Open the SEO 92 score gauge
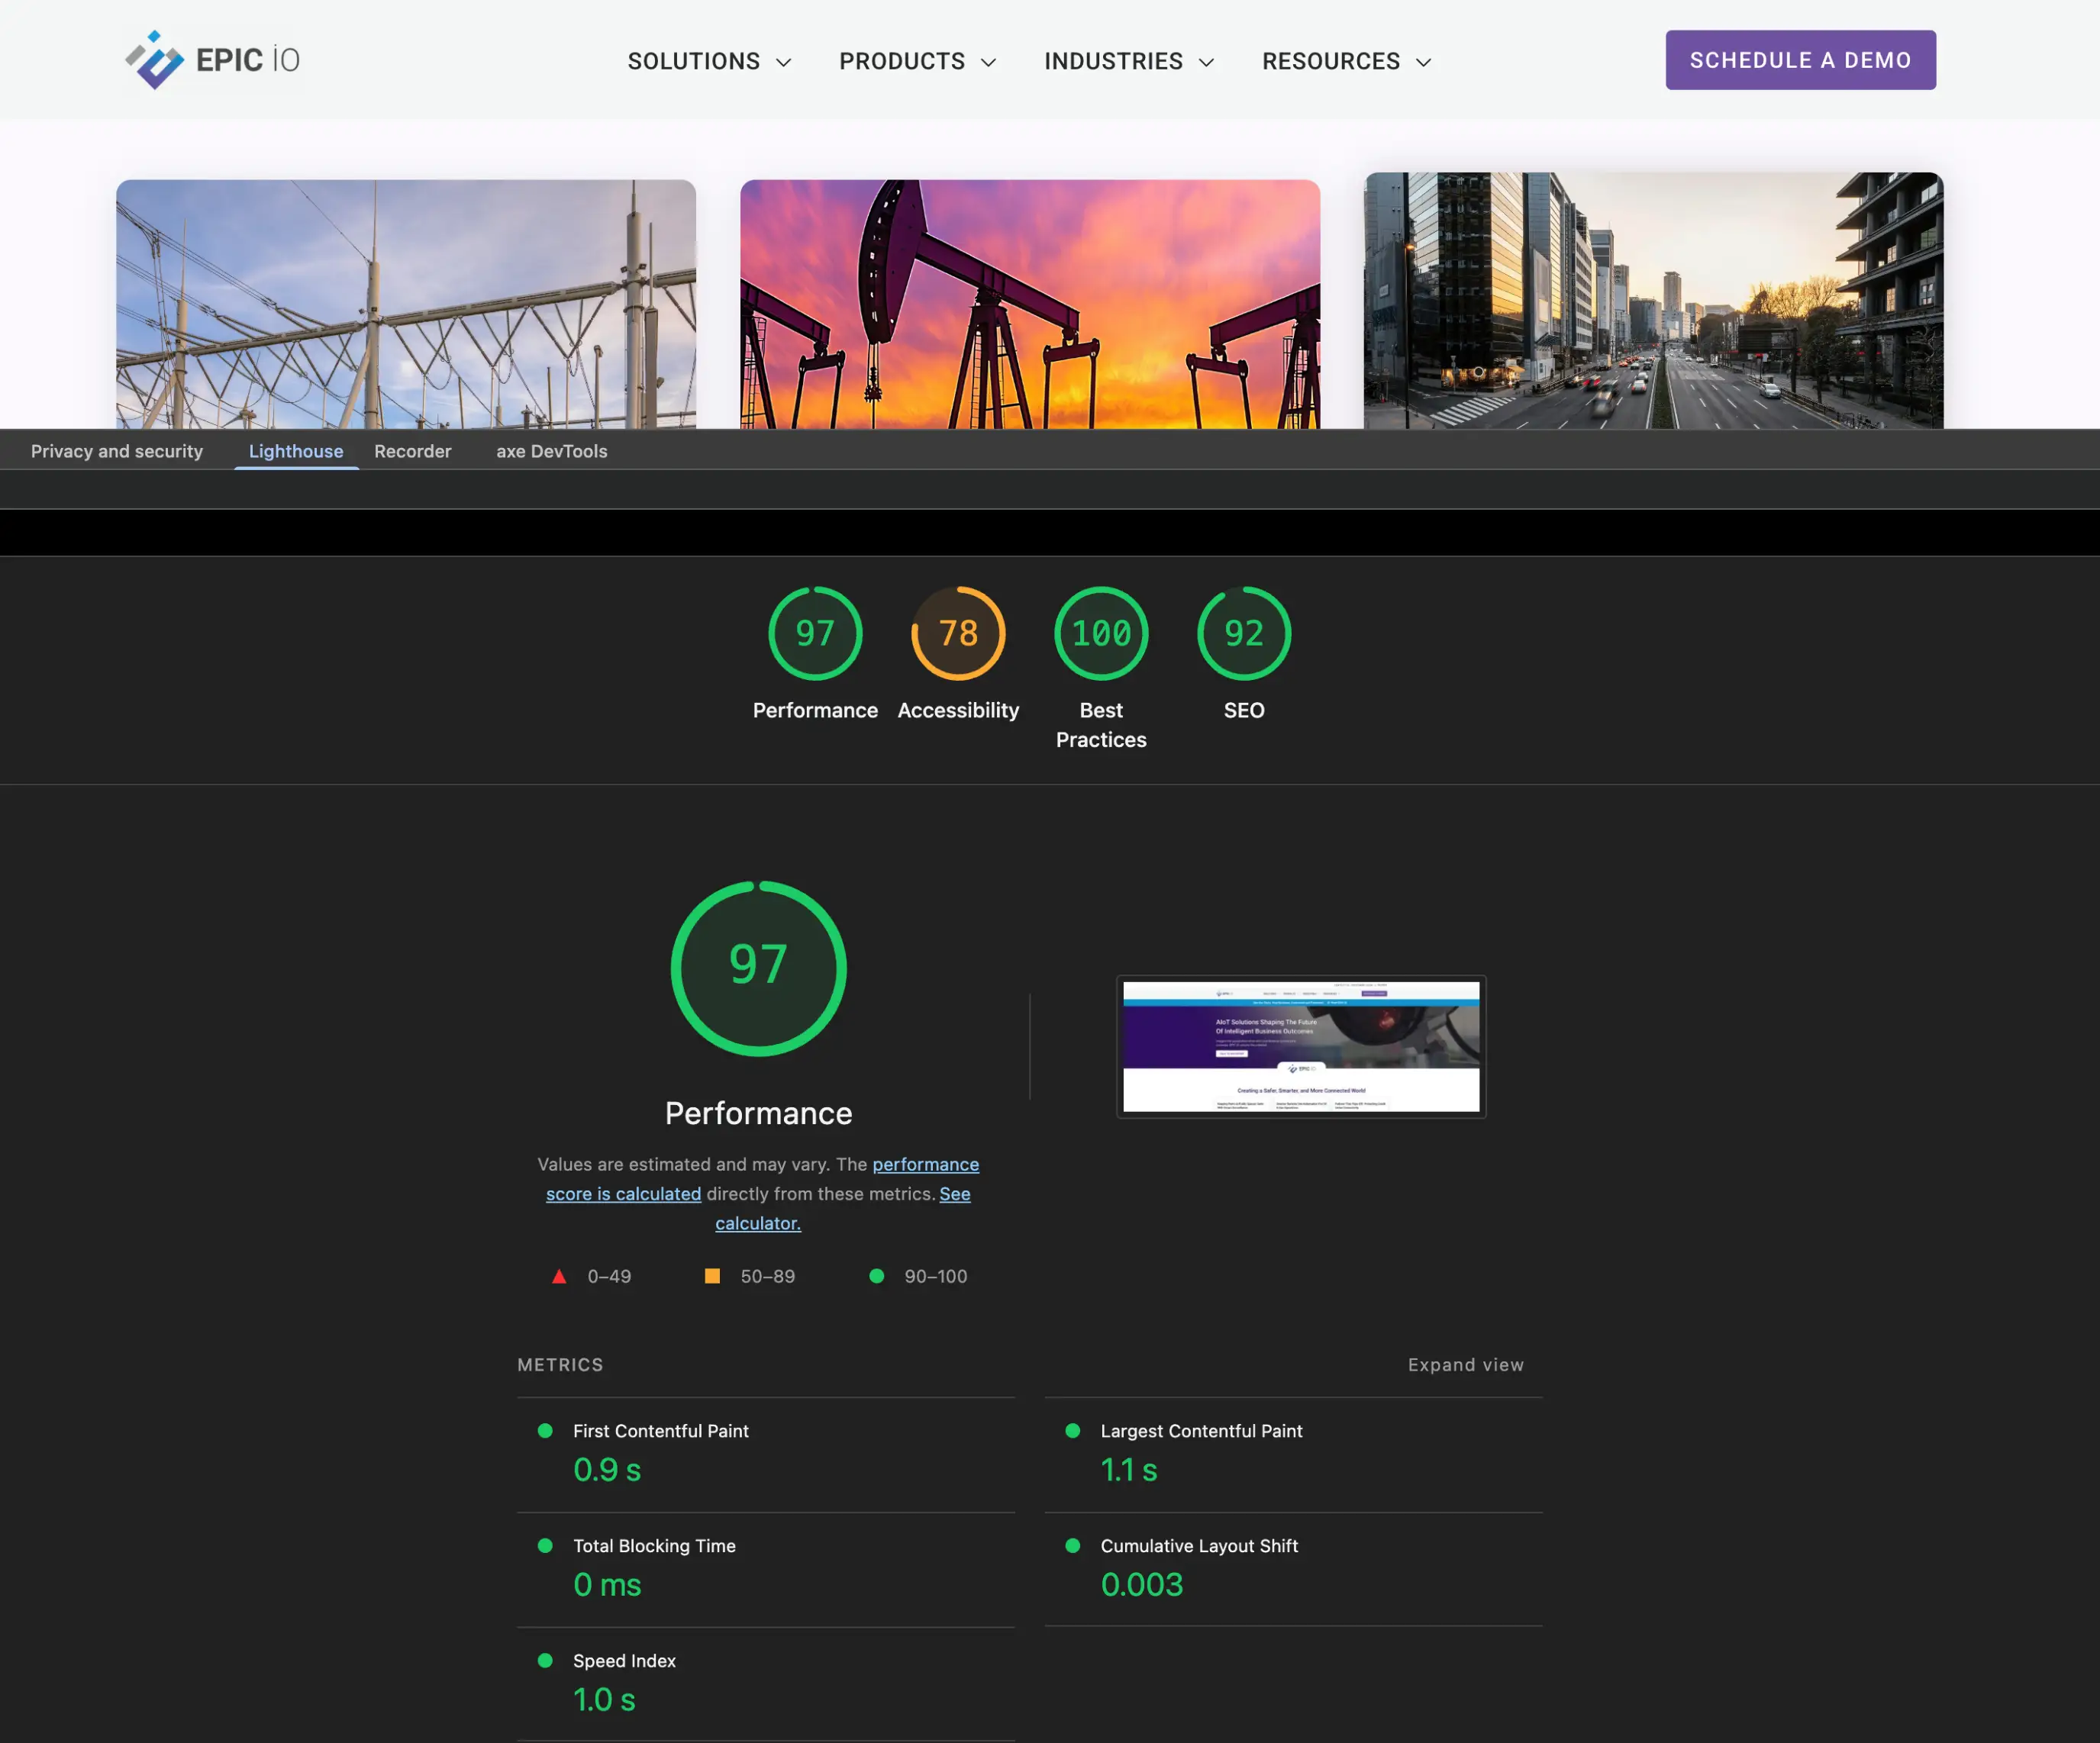This screenshot has width=2100, height=1743. point(1243,633)
